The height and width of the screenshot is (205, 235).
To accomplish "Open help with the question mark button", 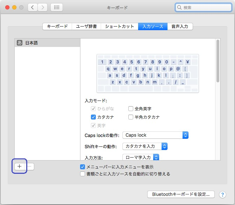I will tap(222, 194).
